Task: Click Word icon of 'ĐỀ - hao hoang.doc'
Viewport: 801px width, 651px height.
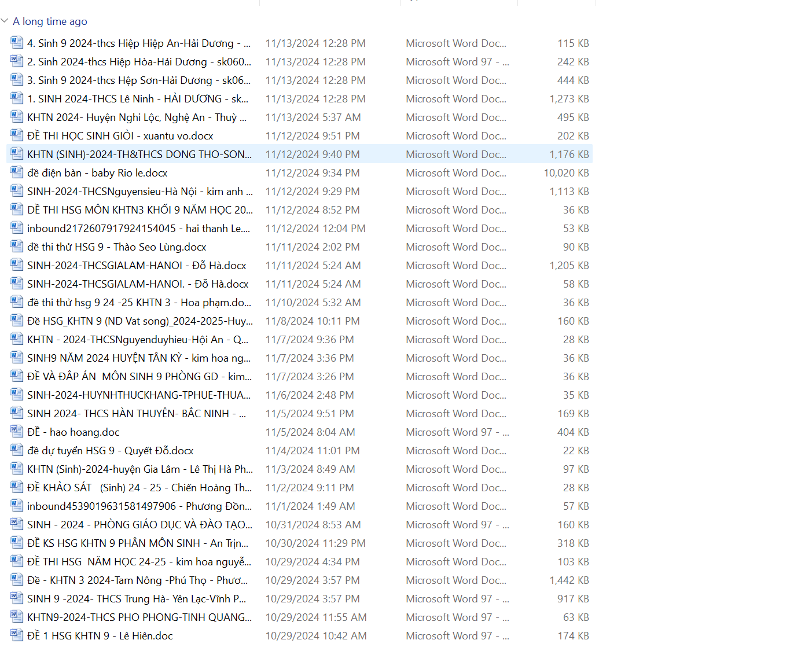Action: [17, 432]
